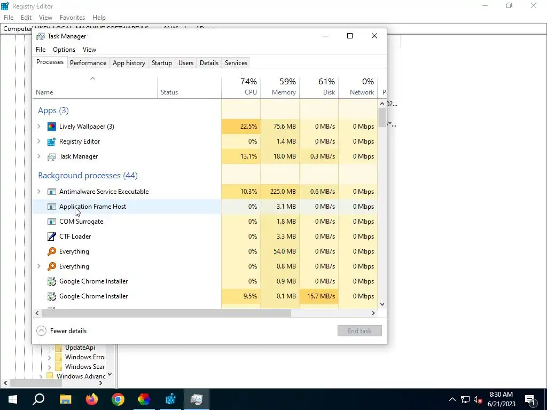Click the taskbar clock showing 8:30 AM
The height and width of the screenshot is (410, 547).
501,399
